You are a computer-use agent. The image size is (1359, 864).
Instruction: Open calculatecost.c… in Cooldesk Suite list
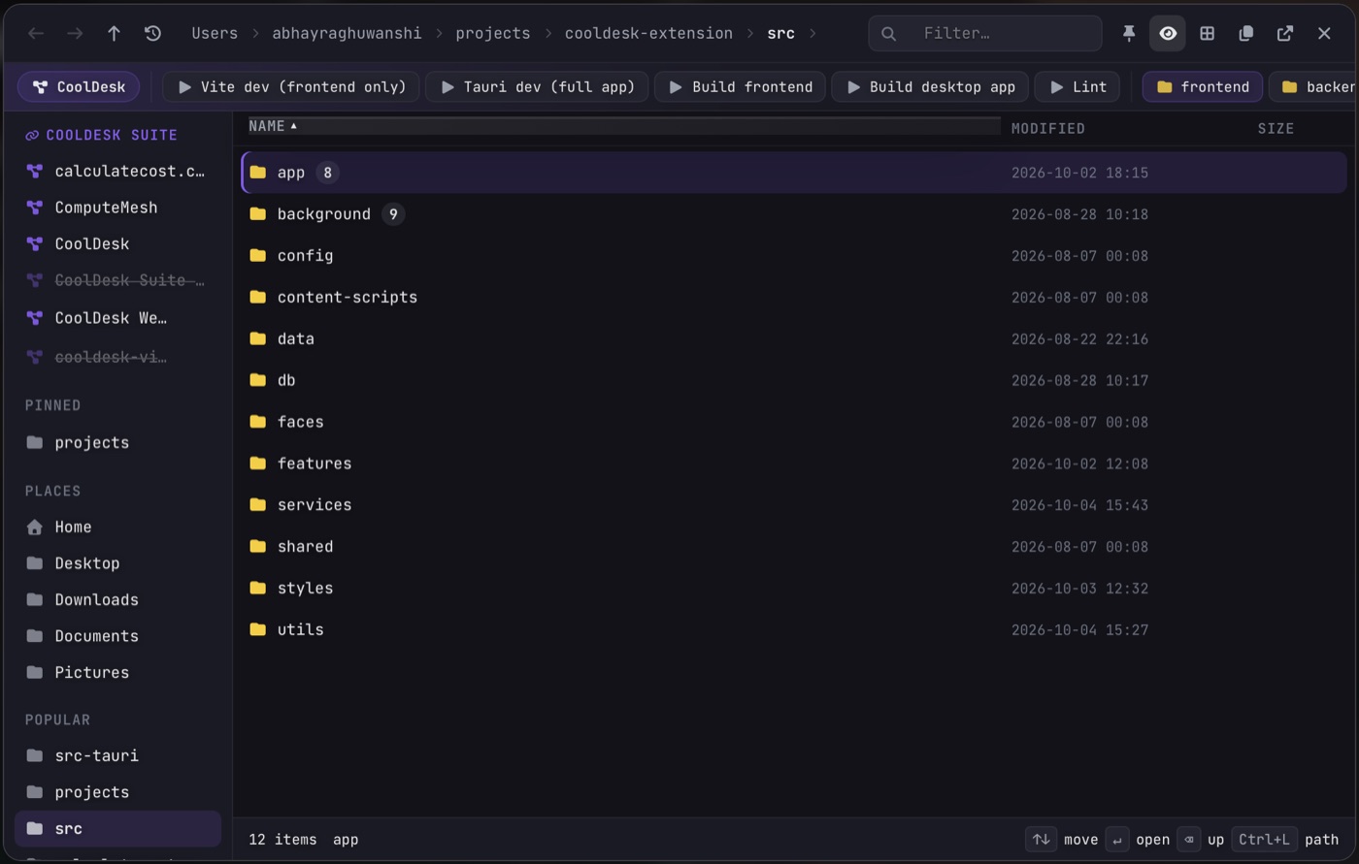point(118,172)
